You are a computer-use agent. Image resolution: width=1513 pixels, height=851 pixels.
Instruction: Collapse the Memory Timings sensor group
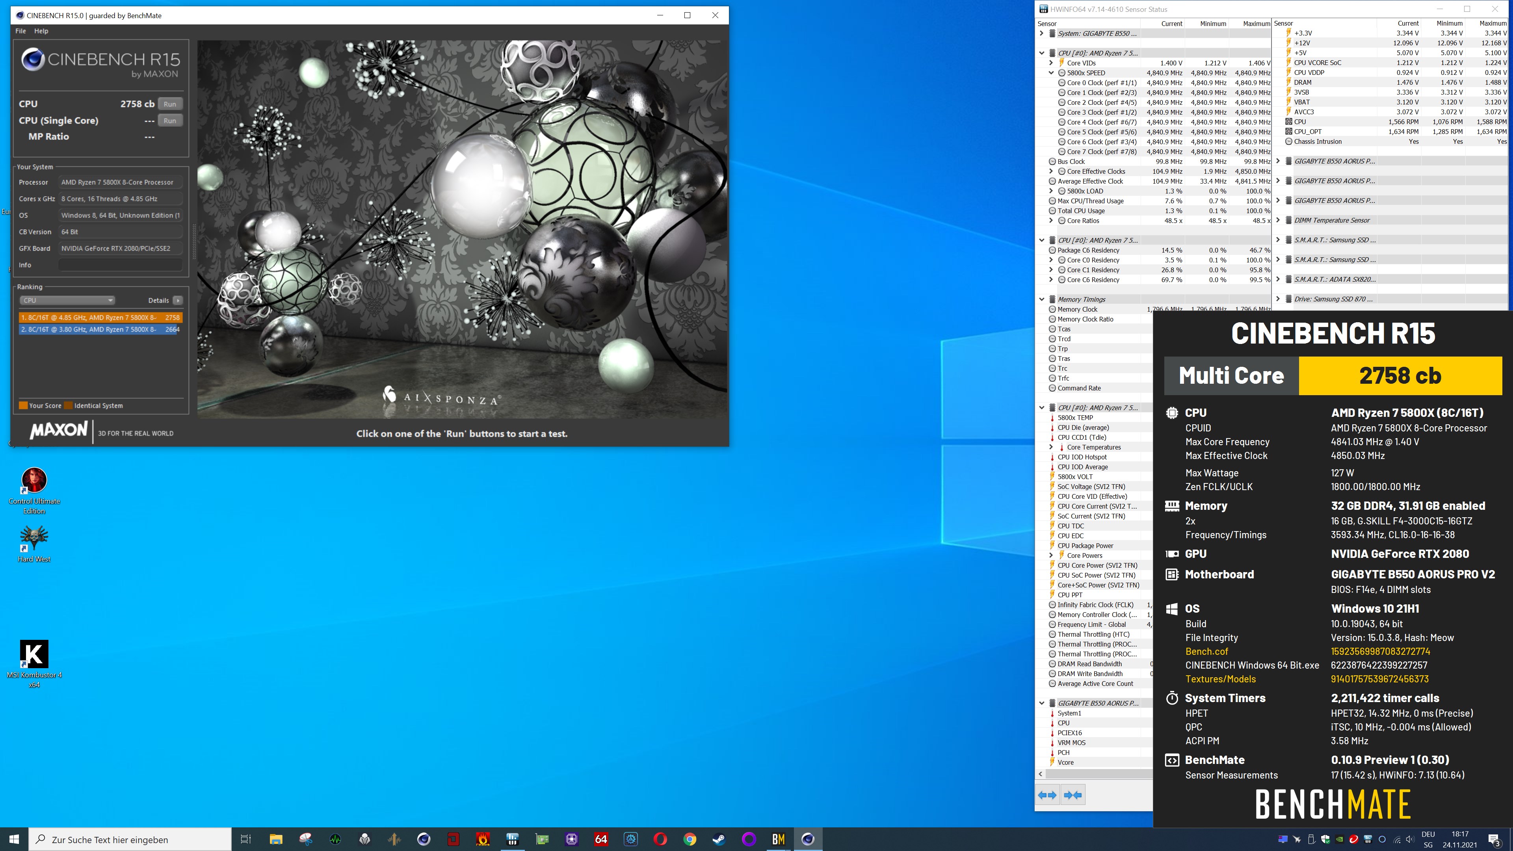coord(1042,299)
